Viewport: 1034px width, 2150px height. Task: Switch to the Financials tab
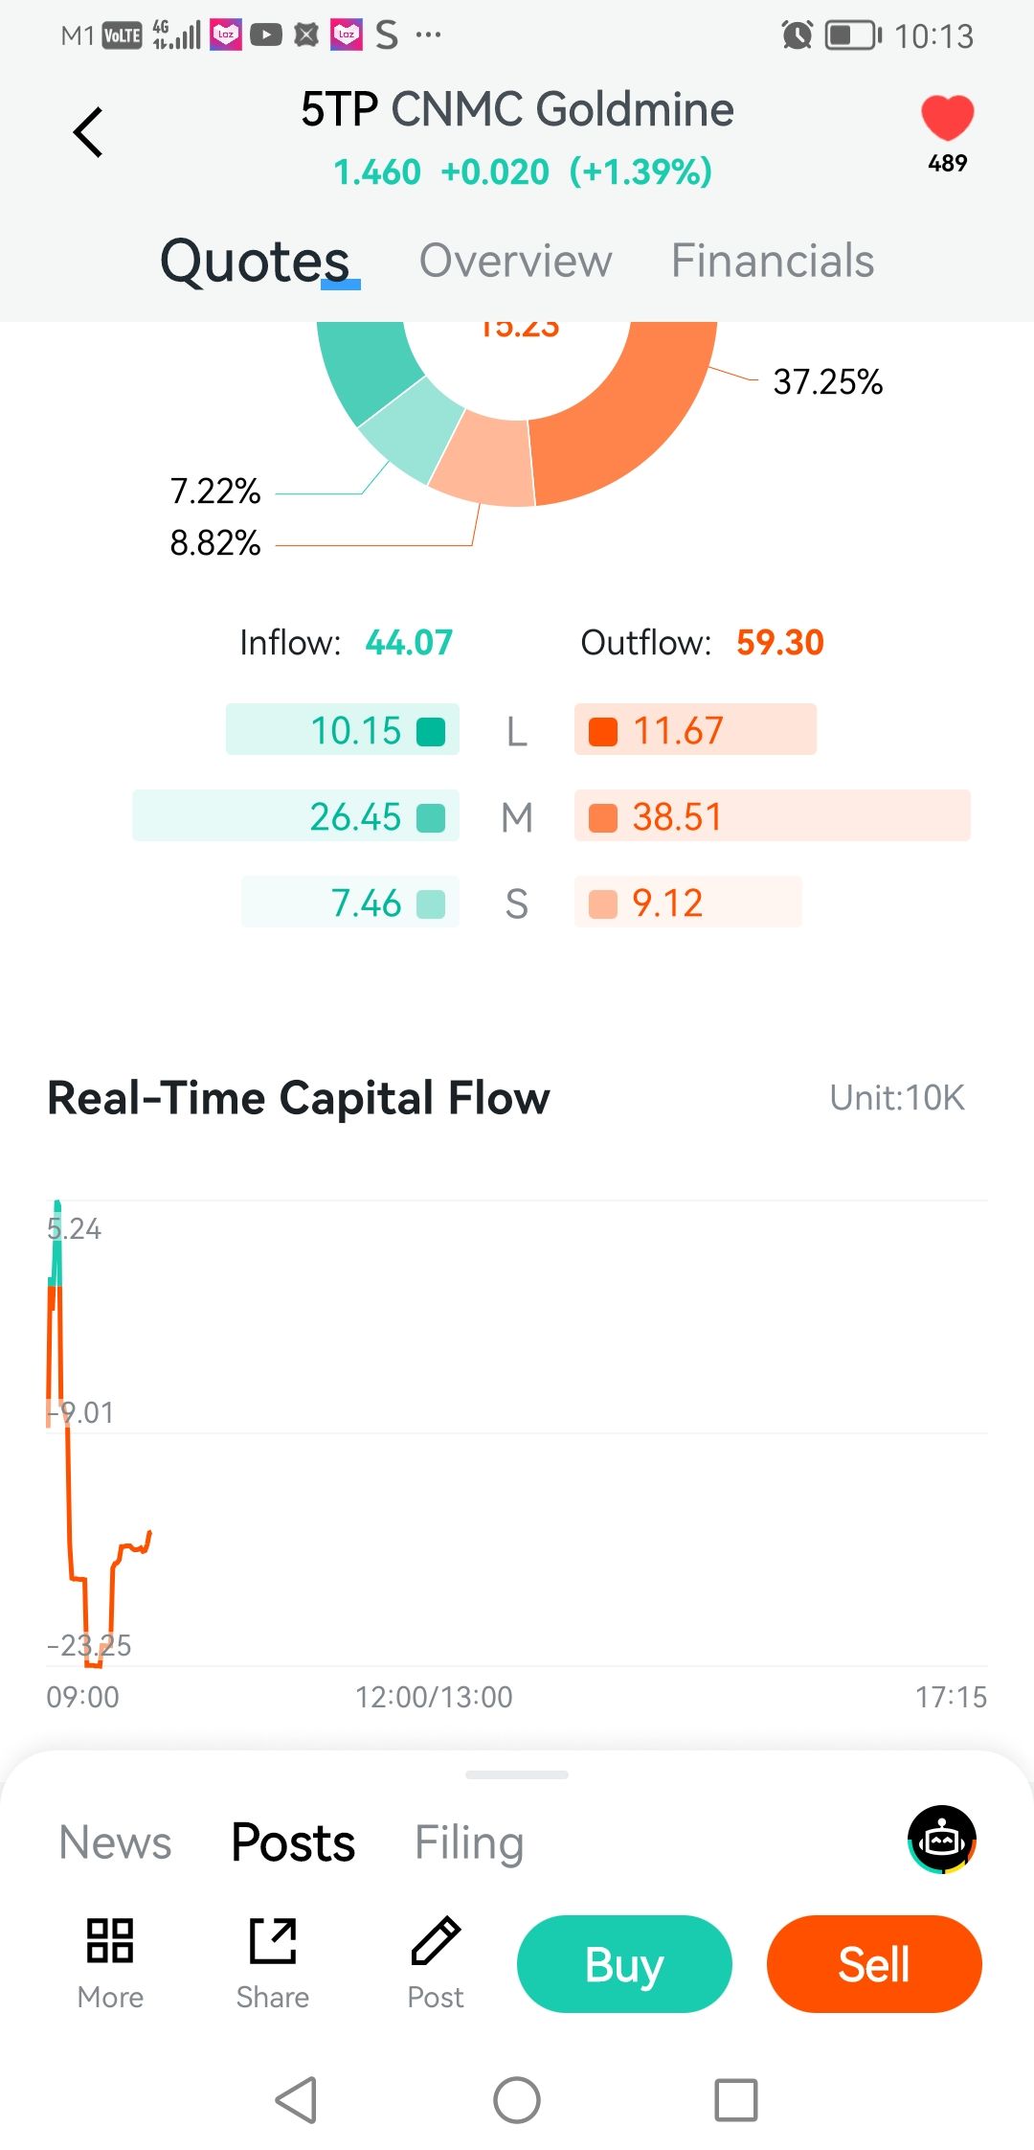773,261
